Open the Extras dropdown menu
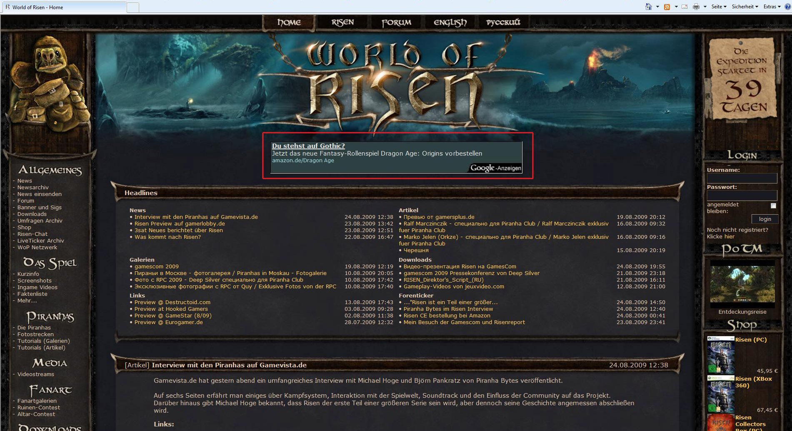 tap(772, 7)
